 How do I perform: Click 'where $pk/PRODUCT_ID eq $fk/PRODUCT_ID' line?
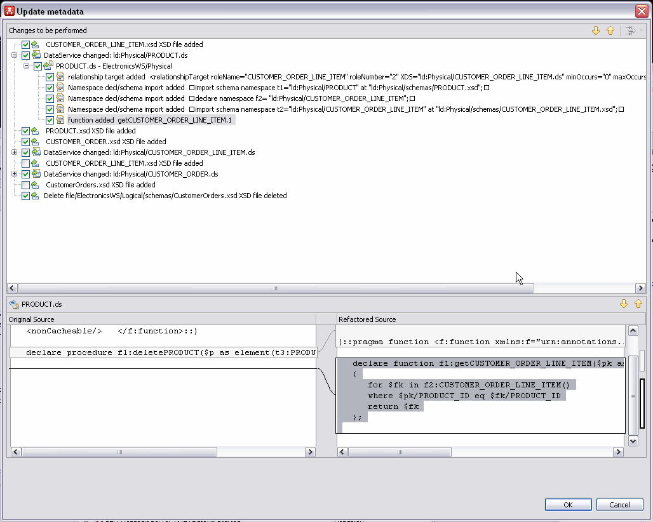tap(464, 396)
